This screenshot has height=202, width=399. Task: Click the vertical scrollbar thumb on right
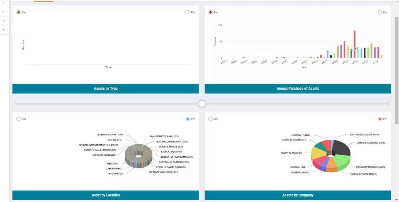coord(396,70)
